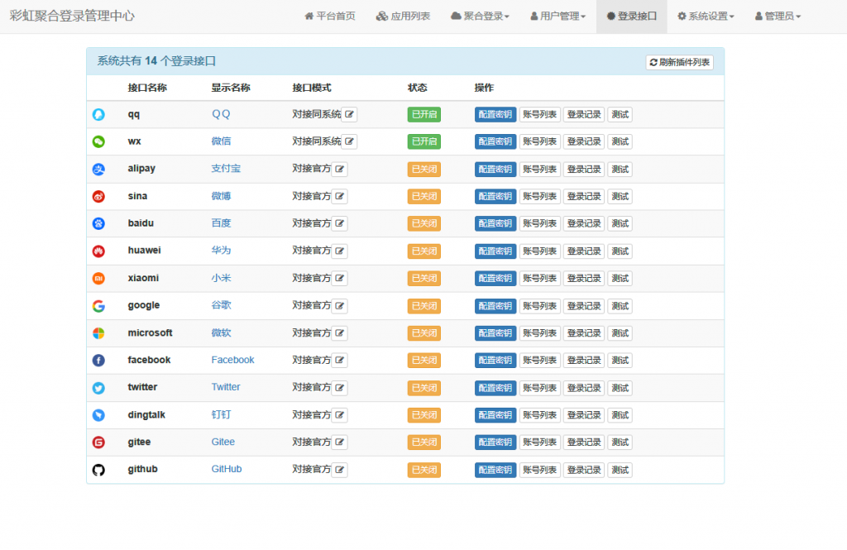Image resolution: width=847 pixels, height=550 pixels.
Task: Edit interface mode for qq row
Action: [350, 114]
